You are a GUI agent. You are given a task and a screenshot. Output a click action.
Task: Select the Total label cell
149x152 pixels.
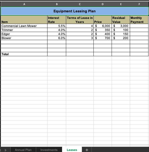pos(24,54)
